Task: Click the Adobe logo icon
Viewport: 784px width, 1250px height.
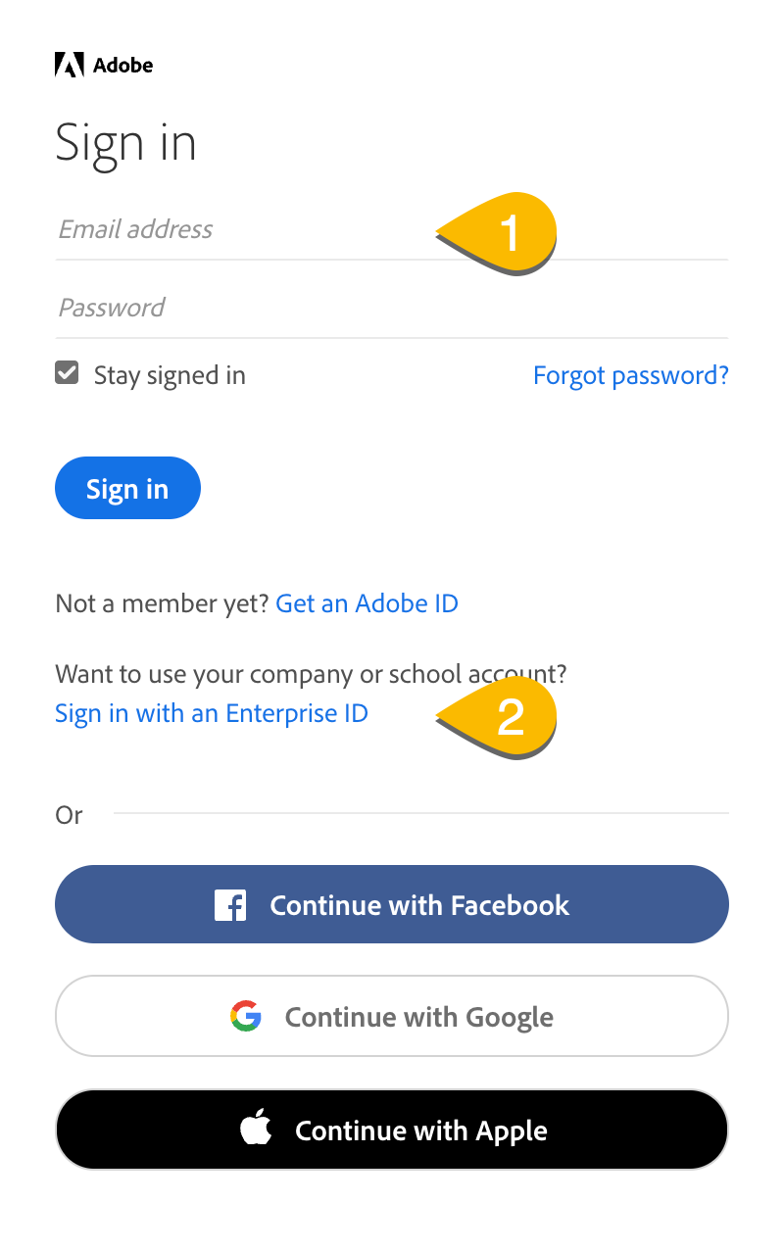Action: tap(70, 66)
